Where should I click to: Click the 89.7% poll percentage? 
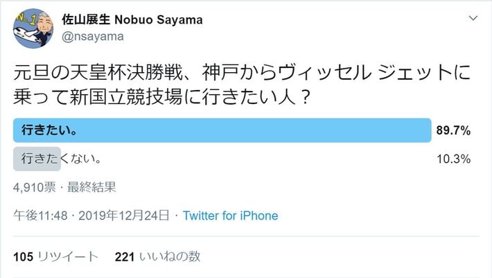click(454, 130)
